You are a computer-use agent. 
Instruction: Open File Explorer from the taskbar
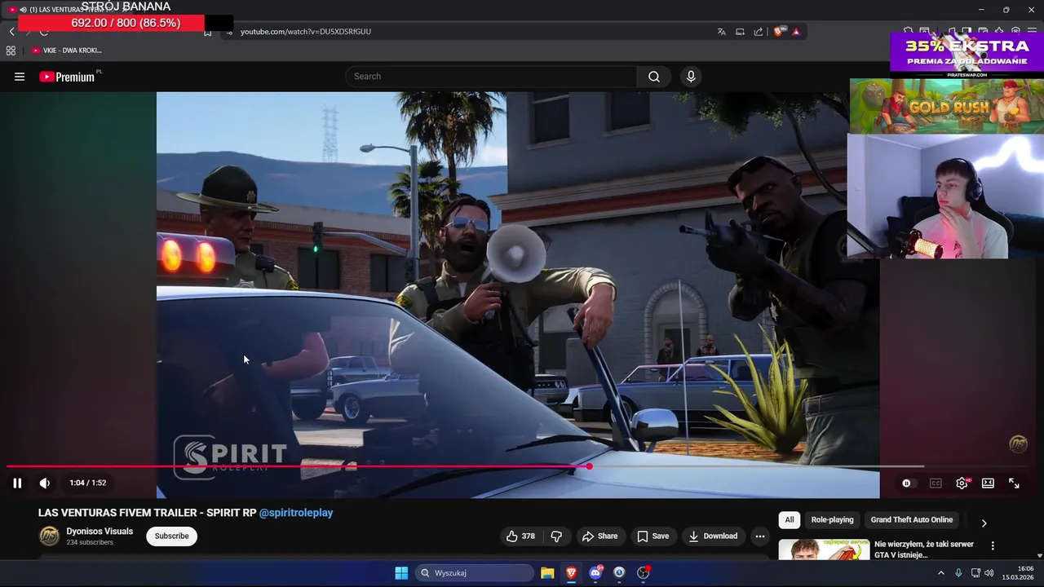(x=547, y=573)
